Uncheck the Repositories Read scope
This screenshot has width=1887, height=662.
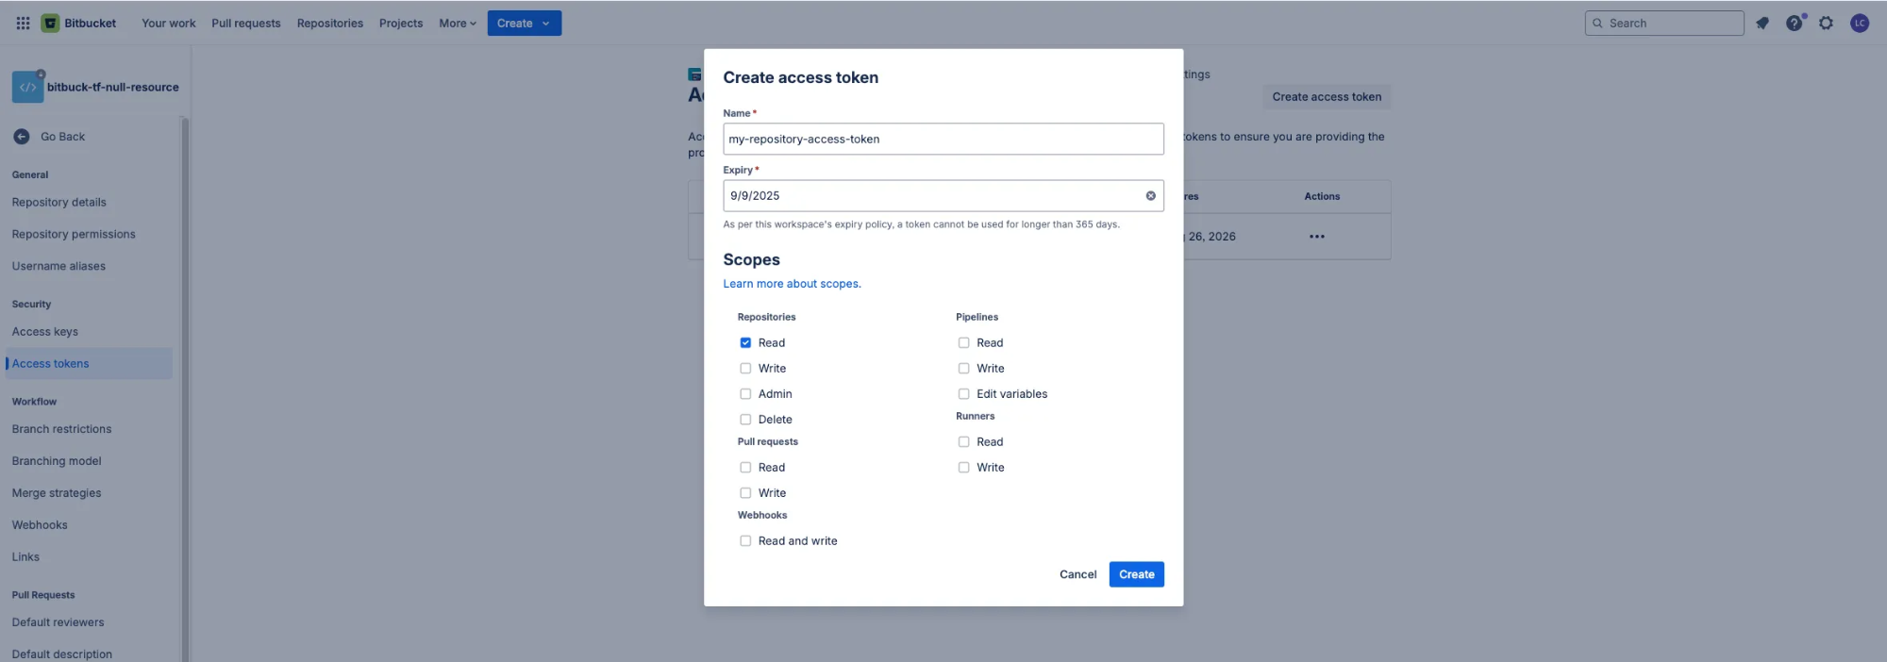[x=745, y=342]
